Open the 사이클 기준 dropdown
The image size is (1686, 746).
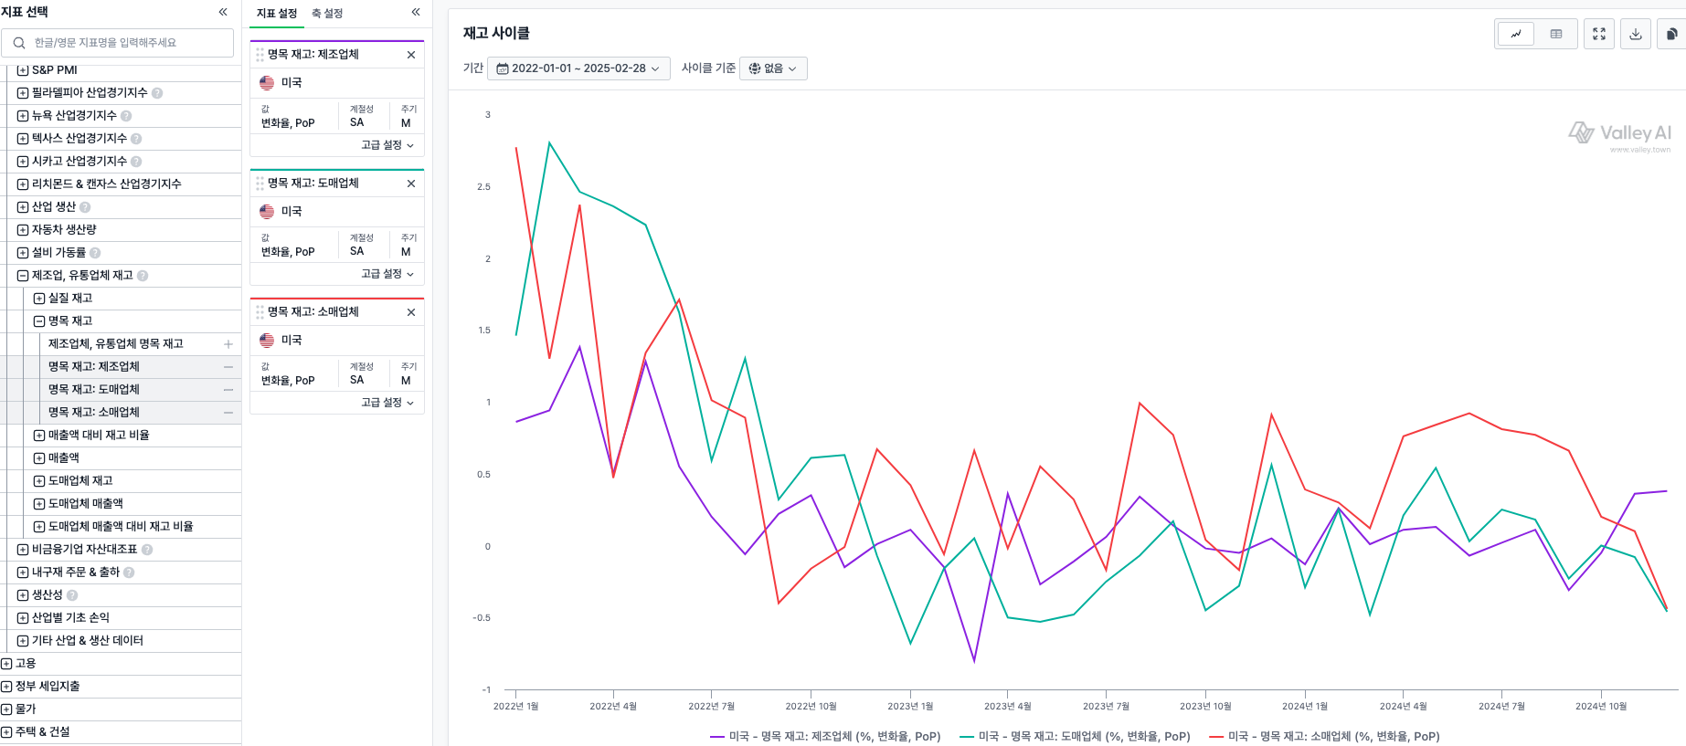(773, 68)
